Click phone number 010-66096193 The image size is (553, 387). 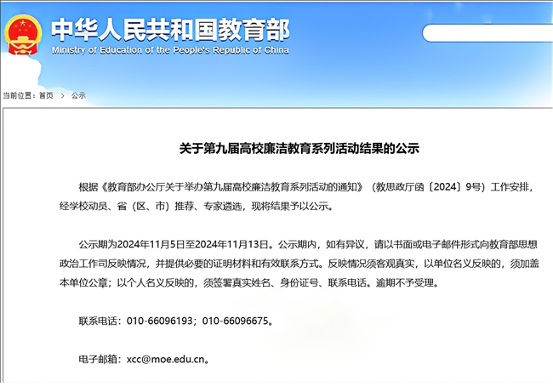click(160, 321)
